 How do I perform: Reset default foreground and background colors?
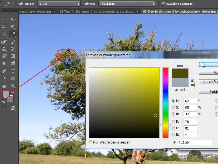point(3,101)
